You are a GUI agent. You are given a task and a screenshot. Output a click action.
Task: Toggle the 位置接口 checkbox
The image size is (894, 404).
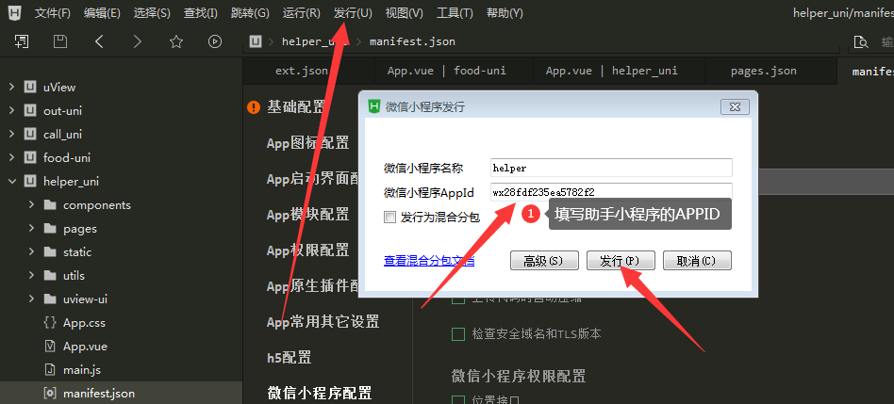point(457,399)
